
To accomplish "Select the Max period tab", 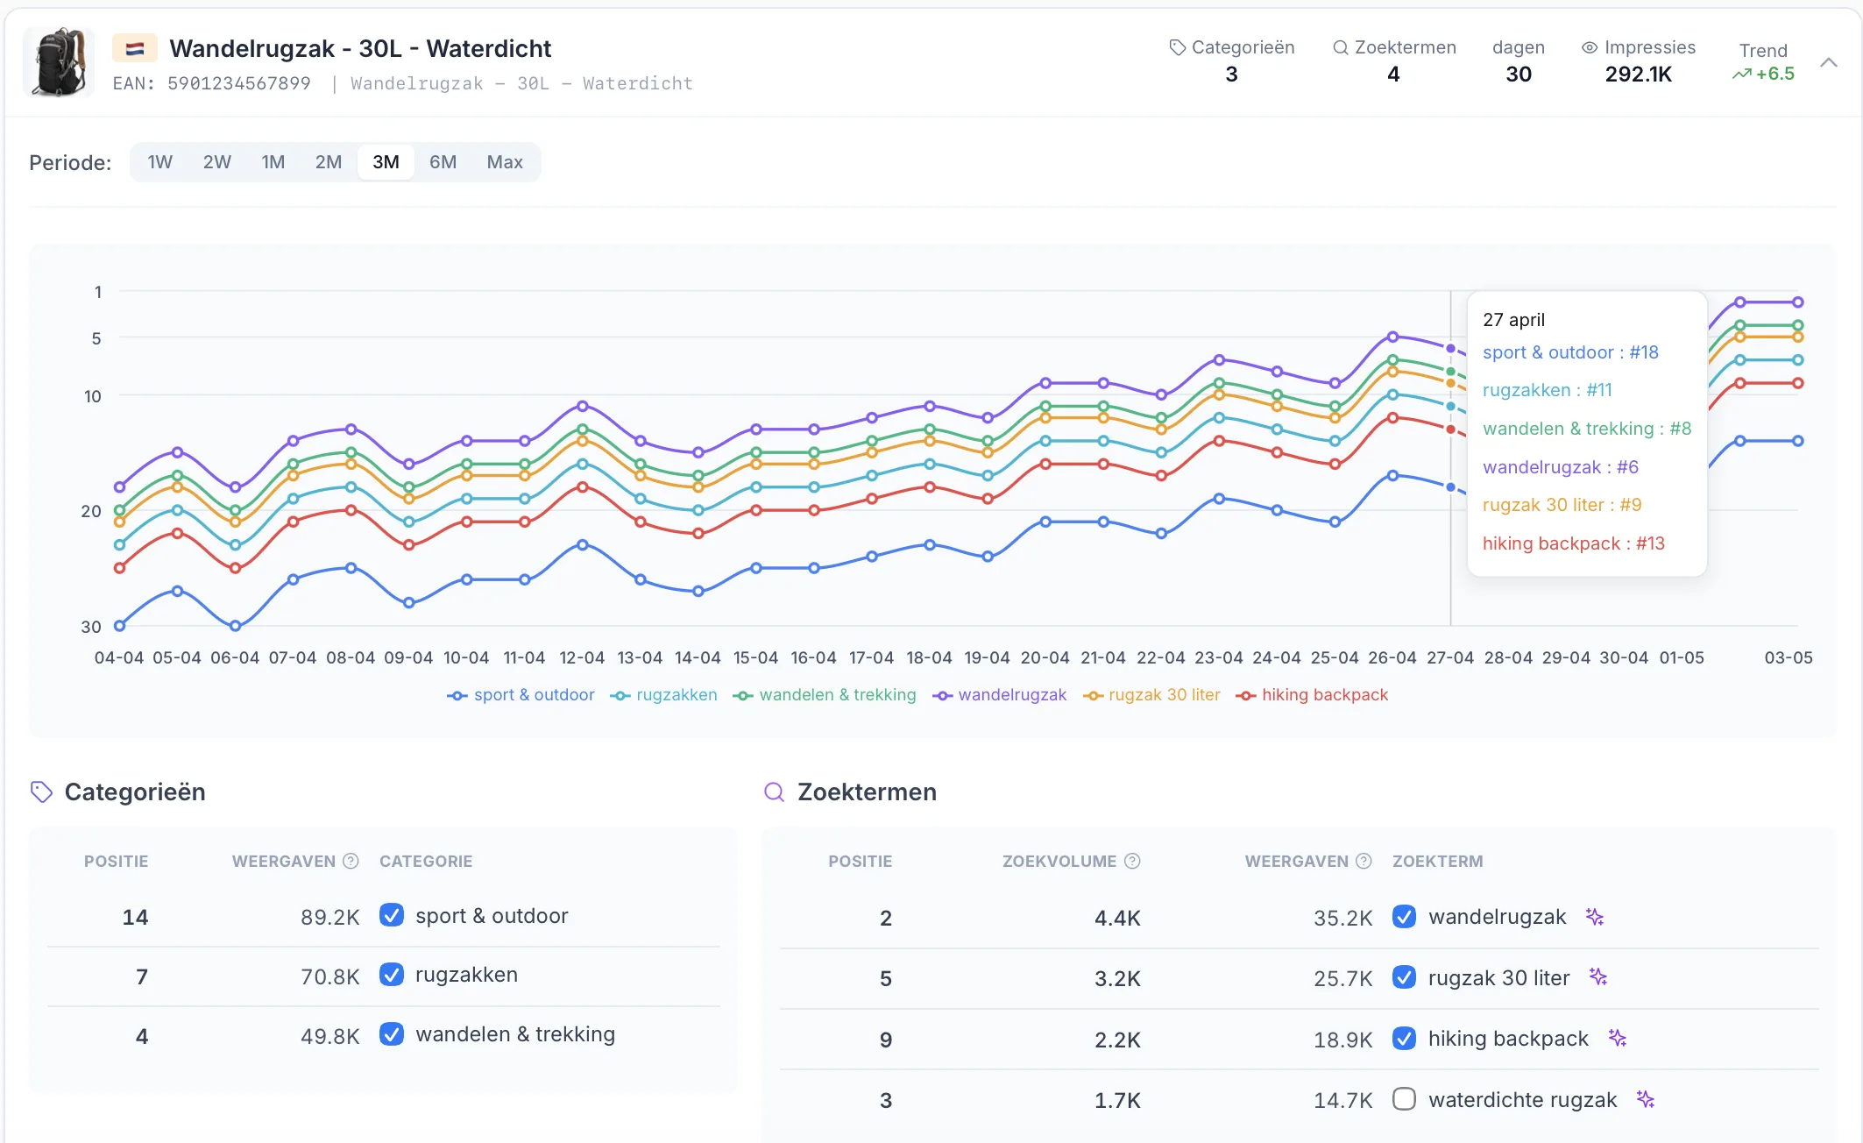I will tap(505, 162).
